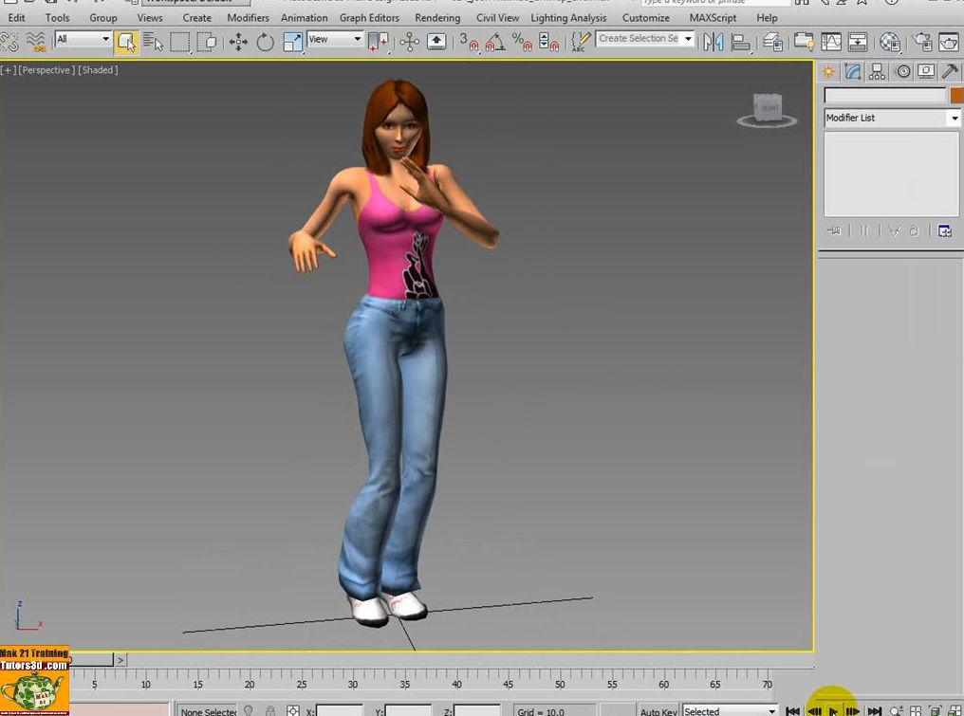Select the Unlink Selection tool
The image size is (964, 716).
click(9, 43)
